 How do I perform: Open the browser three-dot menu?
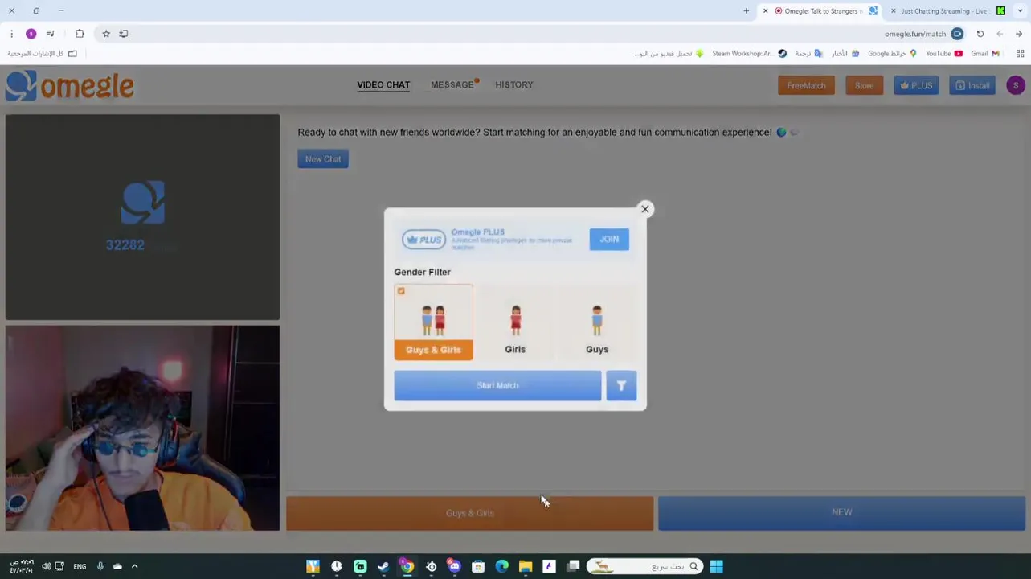pyautogui.click(x=11, y=34)
